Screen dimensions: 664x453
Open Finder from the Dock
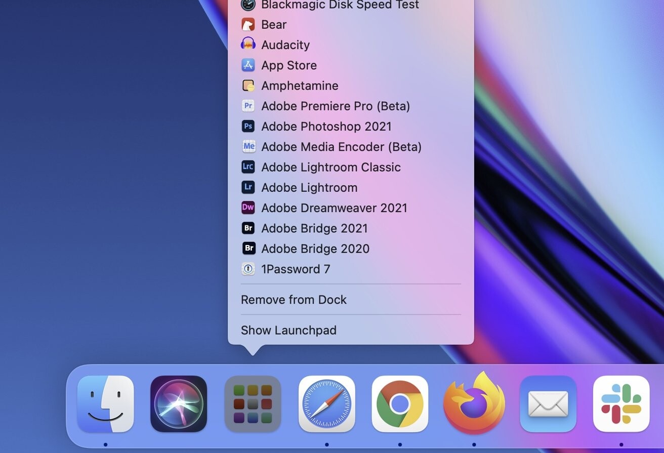pyautogui.click(x=105, y=404)
